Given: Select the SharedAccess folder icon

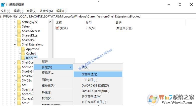Looking at the screenshot, I should (19, 31).
